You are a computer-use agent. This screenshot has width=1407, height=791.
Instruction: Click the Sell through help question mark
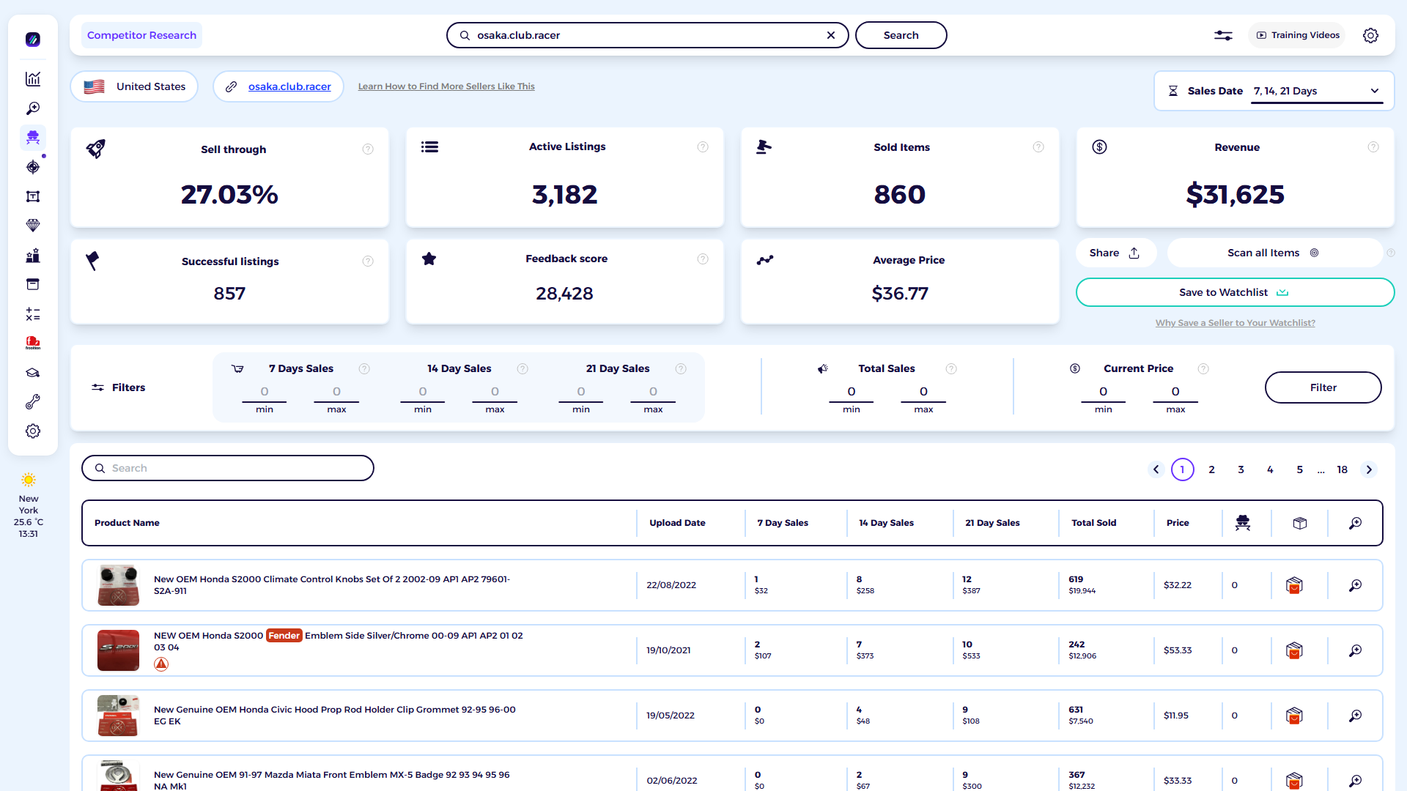(368, 149)
